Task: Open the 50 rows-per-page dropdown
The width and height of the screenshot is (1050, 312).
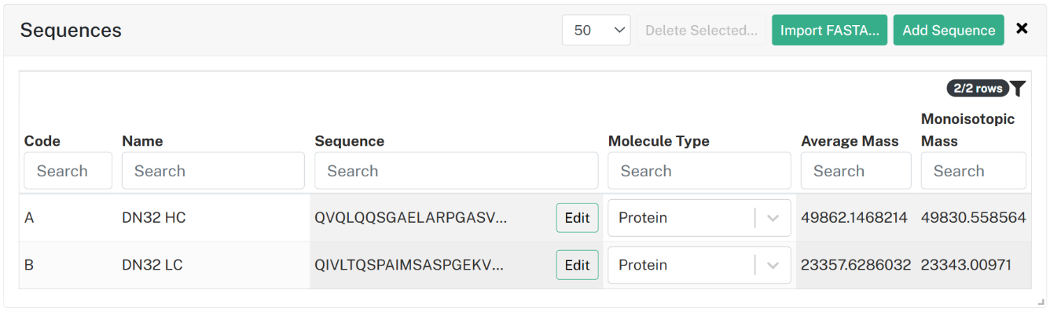Action: pos(597,30)
